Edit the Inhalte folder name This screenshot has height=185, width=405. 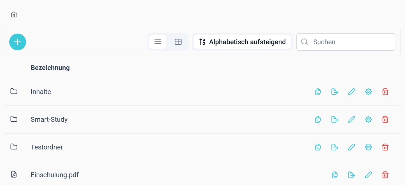pyautogui.click(x=352, y=92)
